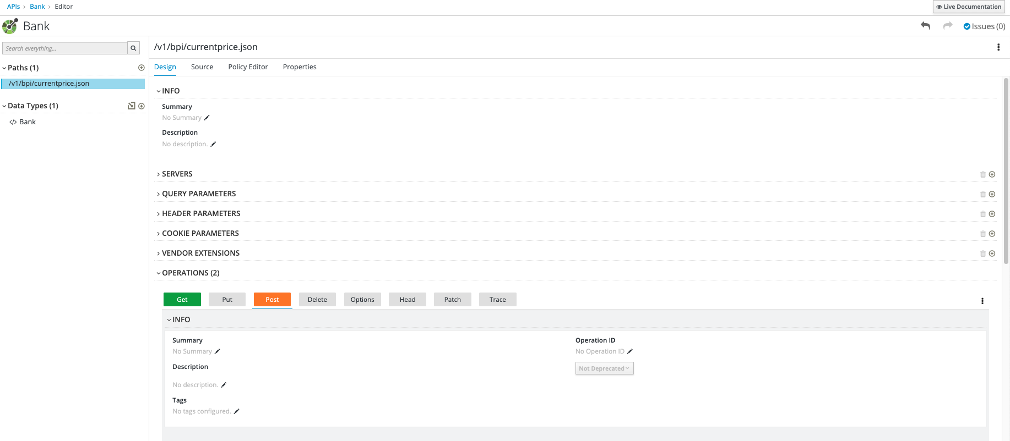Image resolution: width=1010 pixels, height=441 pixels.
Task: Open the operation kebab menu
Action: [982, 301]
